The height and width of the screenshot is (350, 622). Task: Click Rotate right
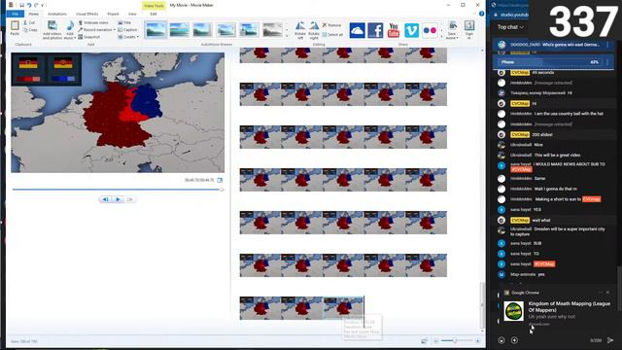pos(314,30)
